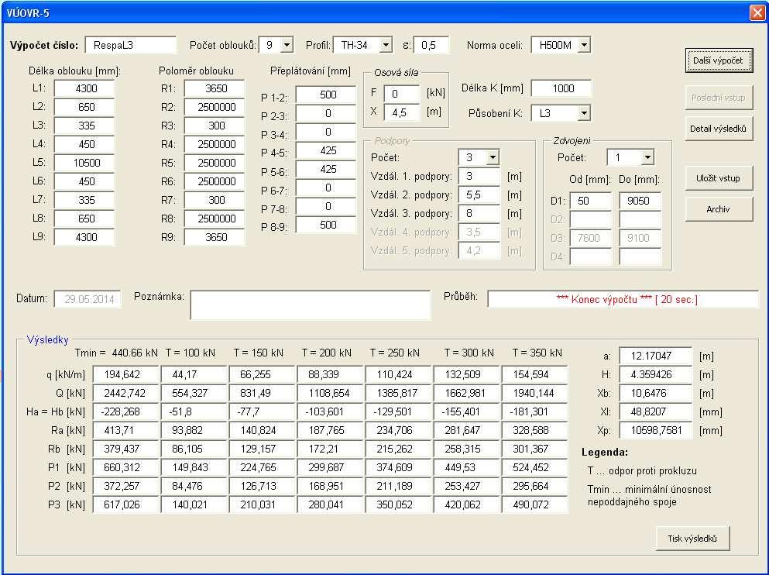769x575 pixels.
Task: Close the VÚOVR-5 window
Action: click(757, 12)
